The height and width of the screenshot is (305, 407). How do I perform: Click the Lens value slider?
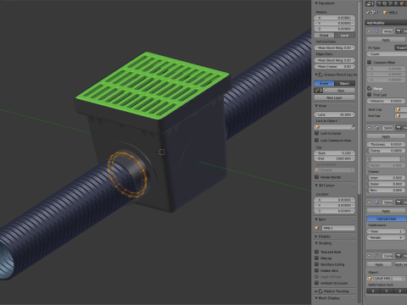pos(335,114)
